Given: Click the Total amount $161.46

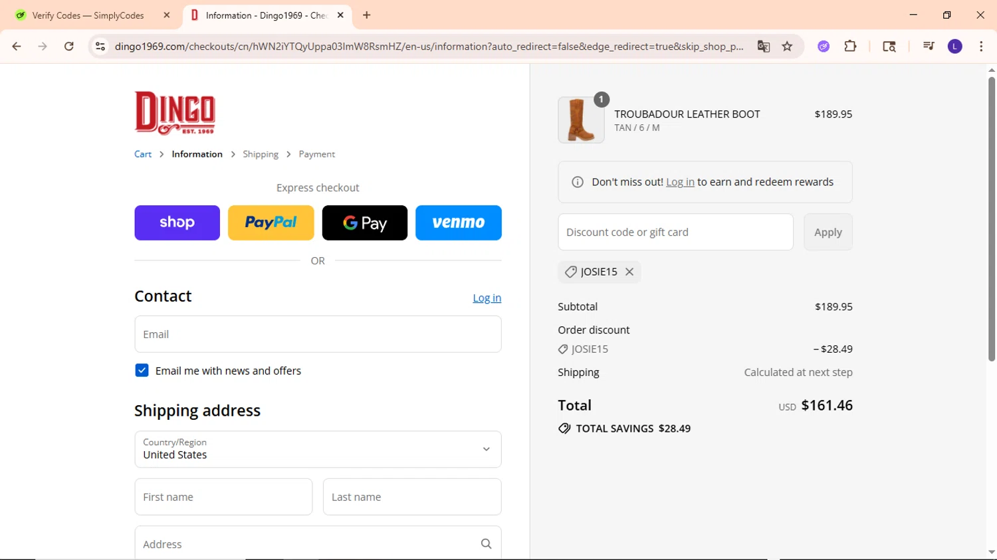Looking at the screenshot, I should point(827,405).
